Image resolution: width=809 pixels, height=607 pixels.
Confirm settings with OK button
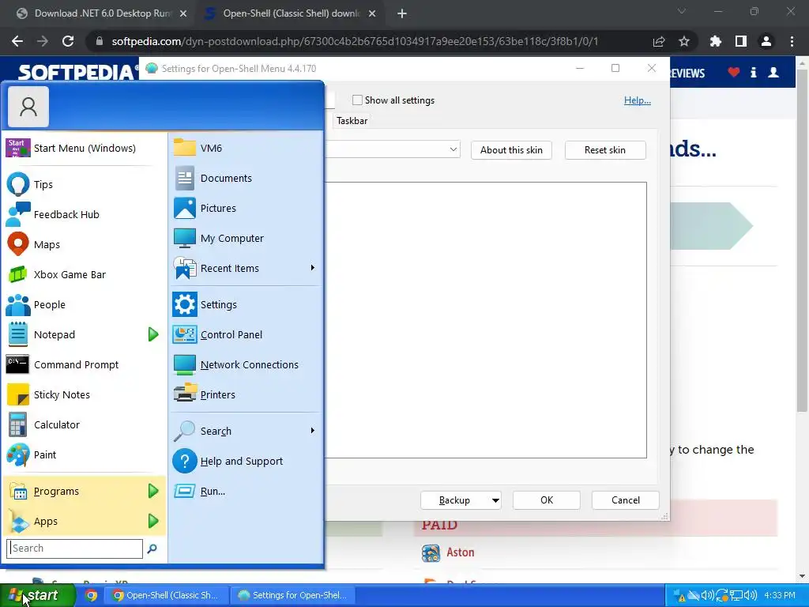pos(547,500)
